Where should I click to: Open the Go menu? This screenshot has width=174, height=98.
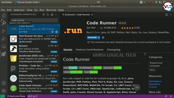tap(36, 10)
